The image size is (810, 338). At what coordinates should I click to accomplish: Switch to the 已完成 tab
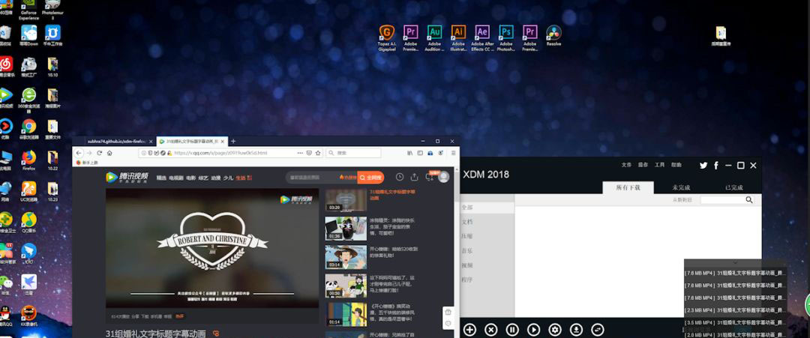733,188
